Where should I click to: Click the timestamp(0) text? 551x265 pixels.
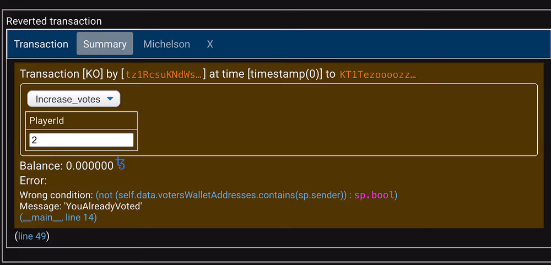tap(285, 74)
